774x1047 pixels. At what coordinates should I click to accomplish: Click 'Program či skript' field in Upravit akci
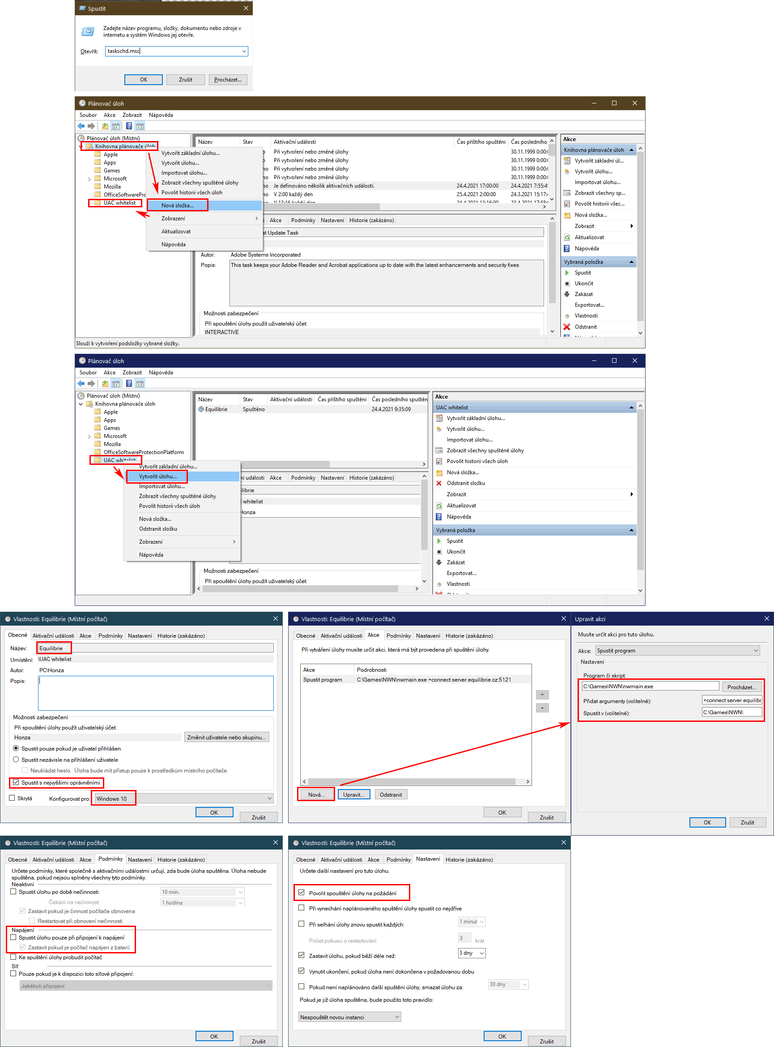click(650, 687)
